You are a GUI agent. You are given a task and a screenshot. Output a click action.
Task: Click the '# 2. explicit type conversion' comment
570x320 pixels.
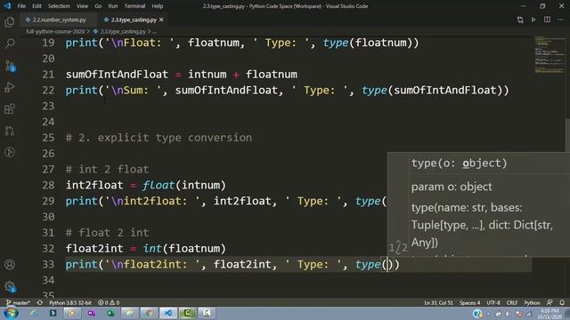pos(159,138)
